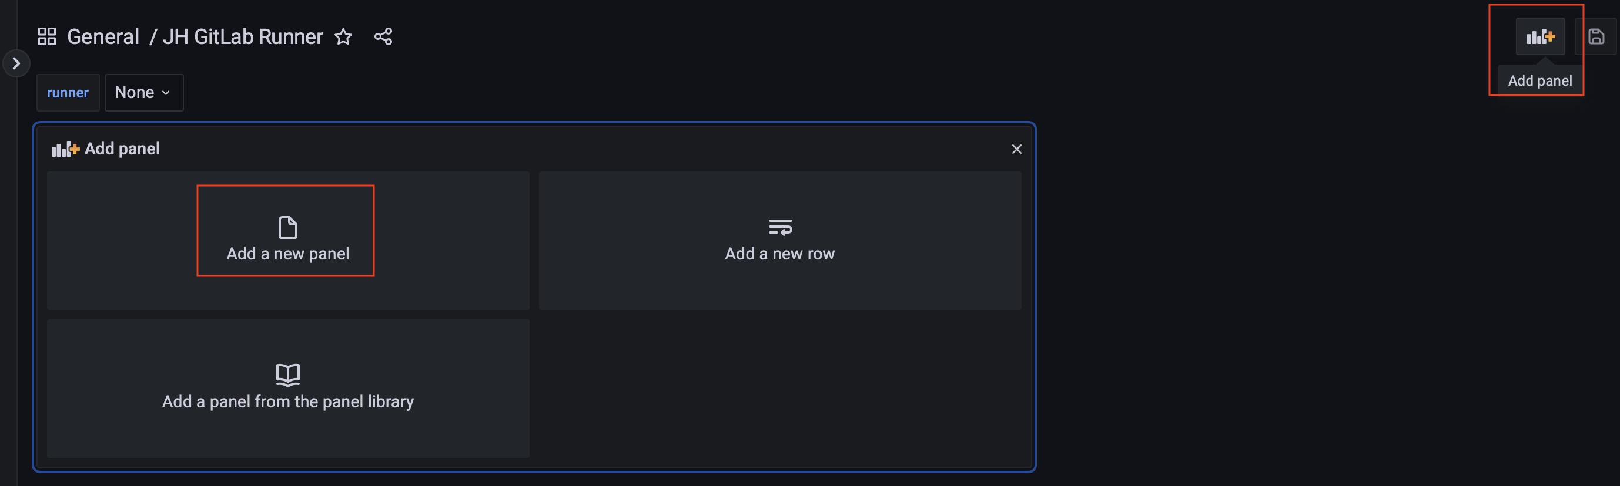Select Add a new row
The height and width of the screenshot is (486, 1620).
coord(780,241)
